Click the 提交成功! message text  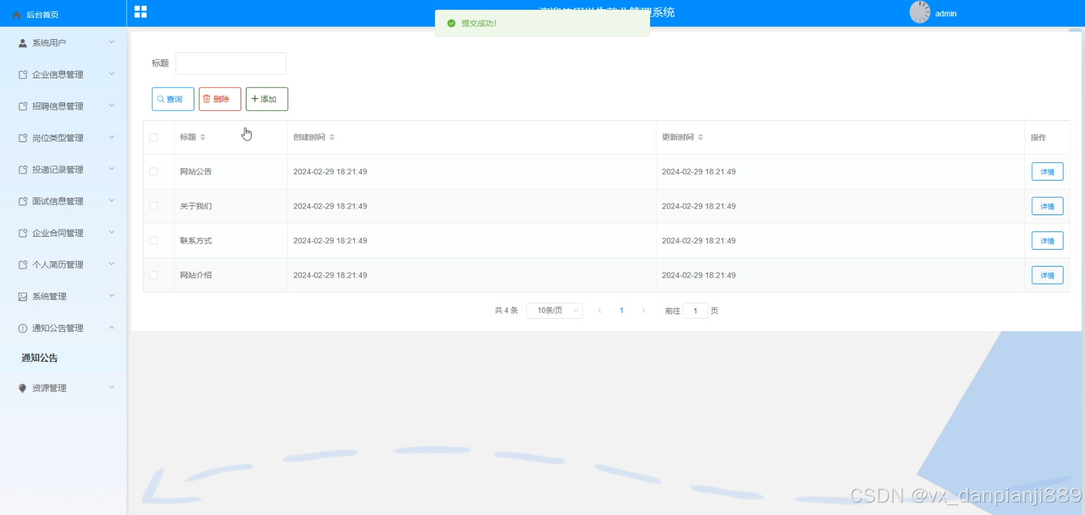click(x=479, y=23)
